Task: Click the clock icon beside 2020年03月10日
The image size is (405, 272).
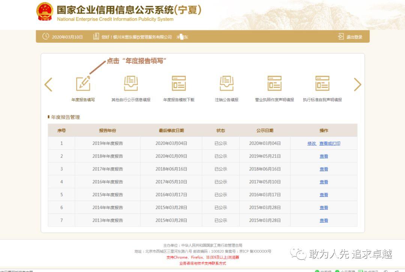Action: (46, 36)
